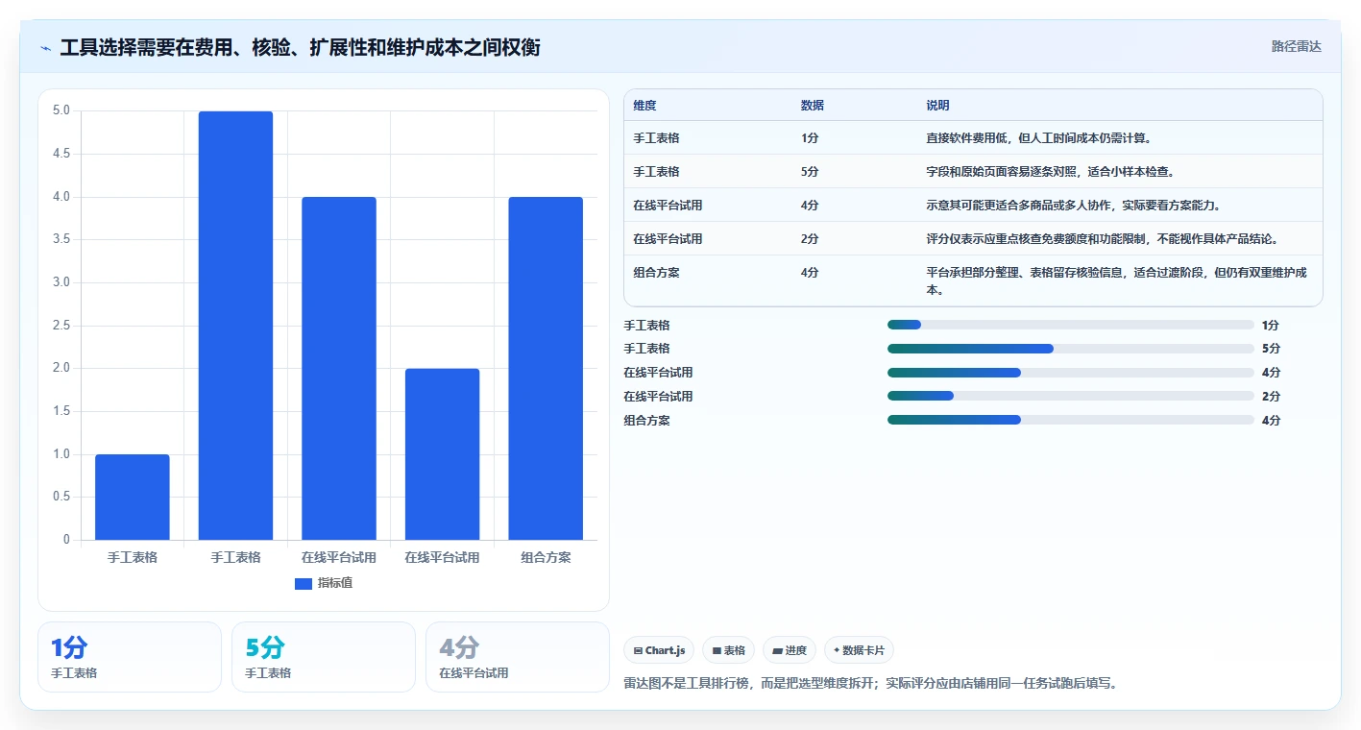Screen dimensions: 1361x730
Task: Click the 5.0 tick label on y-axis
Action: click(61, 110)
